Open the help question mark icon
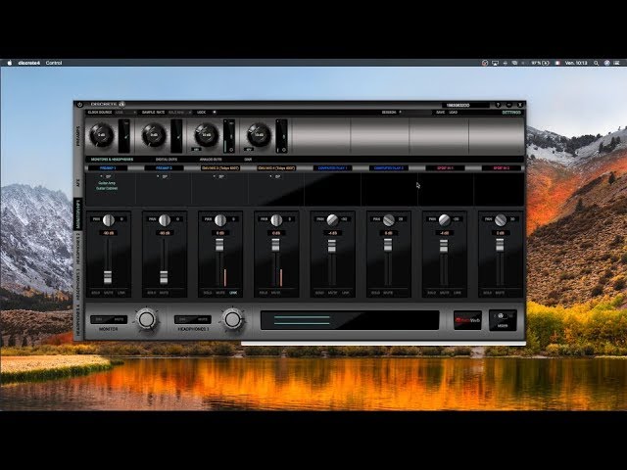 [x=498, y=105]
